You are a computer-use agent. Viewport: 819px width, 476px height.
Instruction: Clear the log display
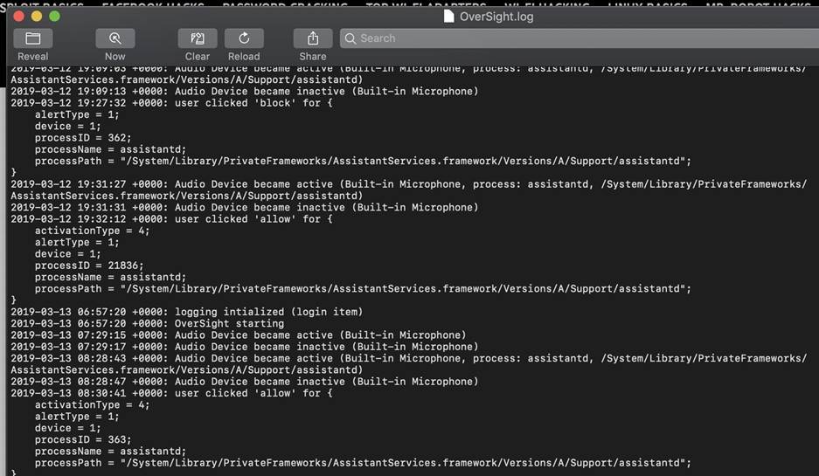click(x=198, y=38)
